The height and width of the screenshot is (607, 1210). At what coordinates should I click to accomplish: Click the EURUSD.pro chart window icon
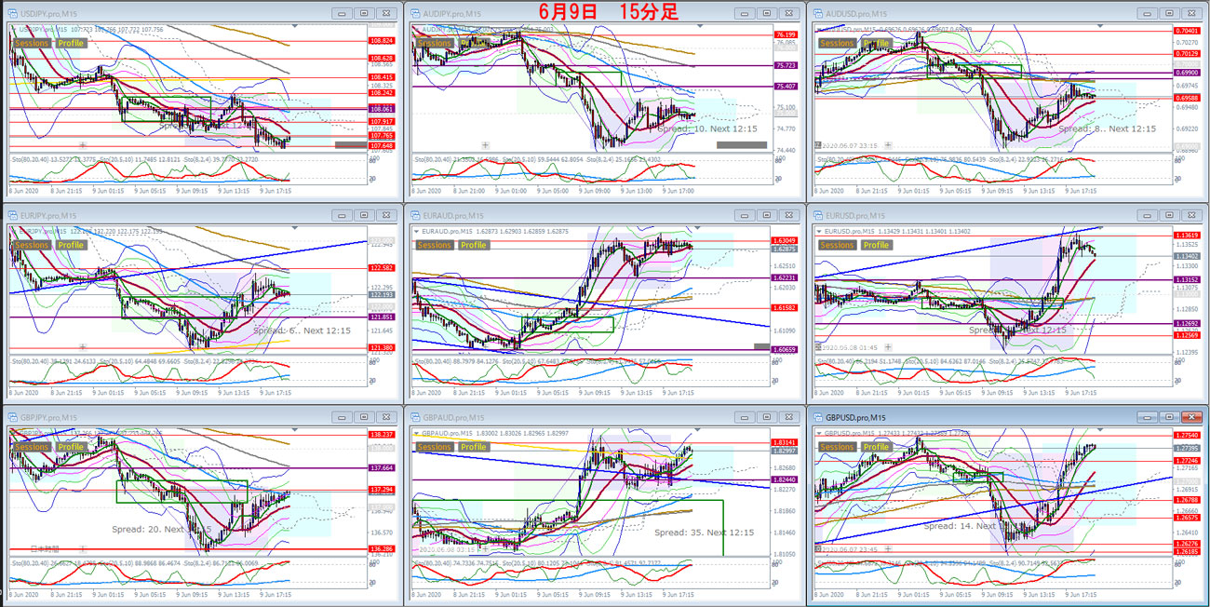(817, 215)
